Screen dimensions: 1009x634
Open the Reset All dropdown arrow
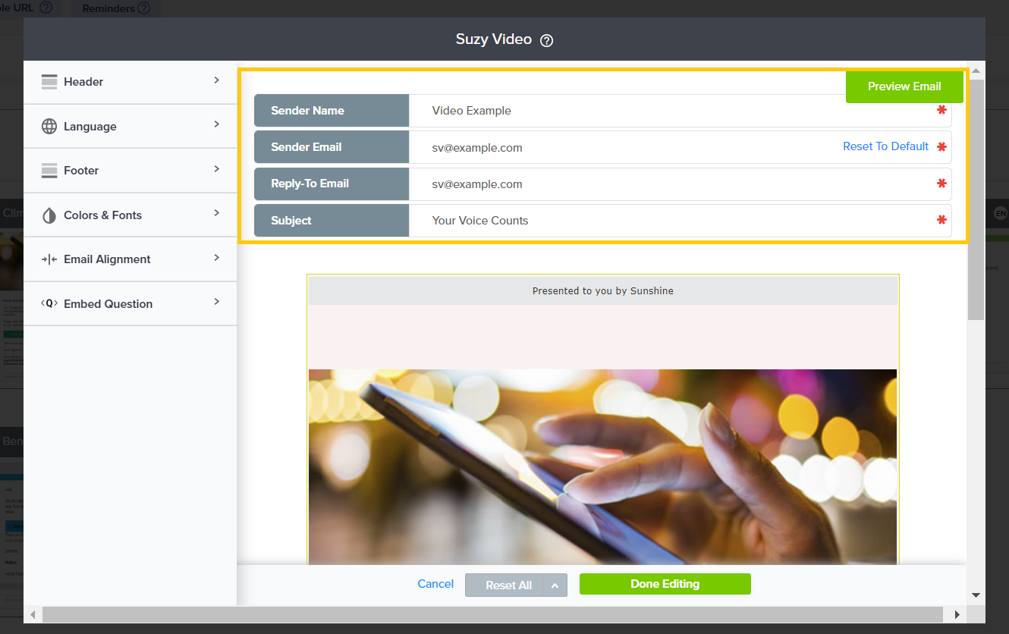point(555,585)
